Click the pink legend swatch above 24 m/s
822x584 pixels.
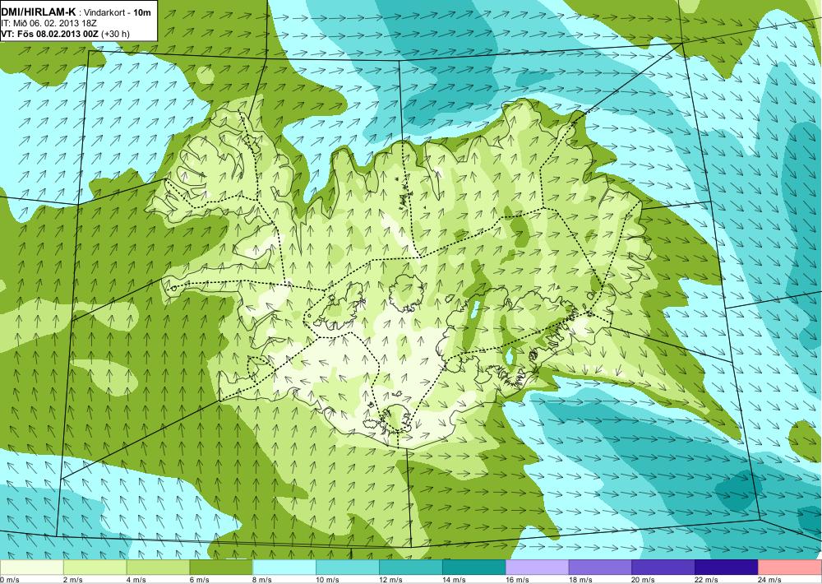790,568
